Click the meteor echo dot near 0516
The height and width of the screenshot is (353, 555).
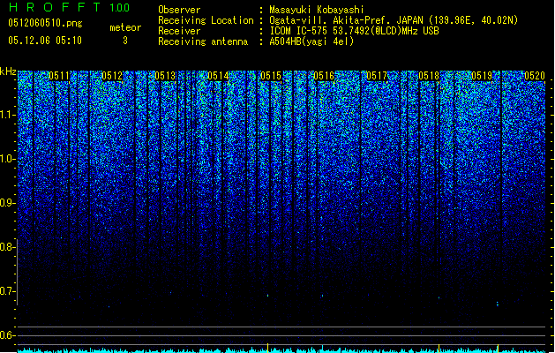coord(322,296)
